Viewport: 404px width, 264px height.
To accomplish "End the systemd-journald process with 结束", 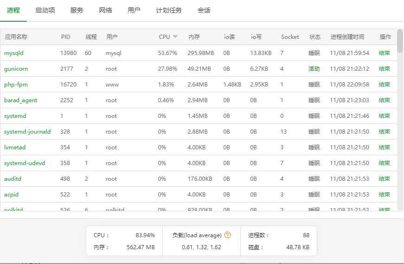I will (x=385, y=131).
